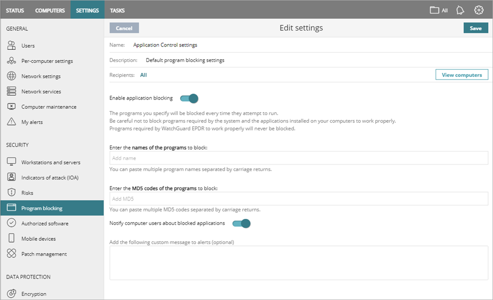Click the View computers button
The image size is (493, 300).
tap(461, 75)
